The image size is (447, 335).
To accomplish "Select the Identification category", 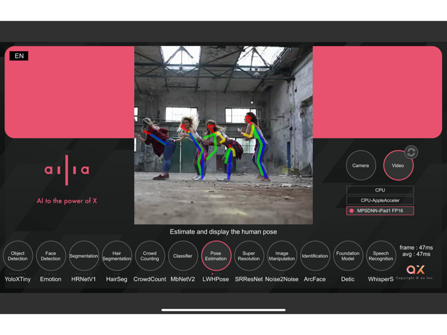I will click(x=315, y=256).
